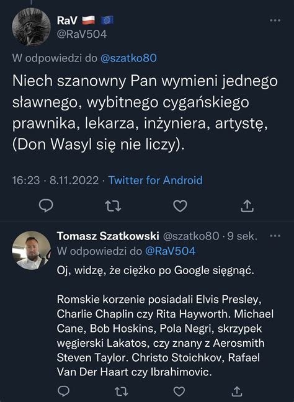
Task: Open reply text starting 'Oj, widzę'
Action: point(155,270)
